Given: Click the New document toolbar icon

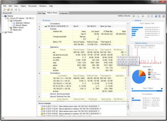Looking at the screenshot, I should click(x=4, y=10).
